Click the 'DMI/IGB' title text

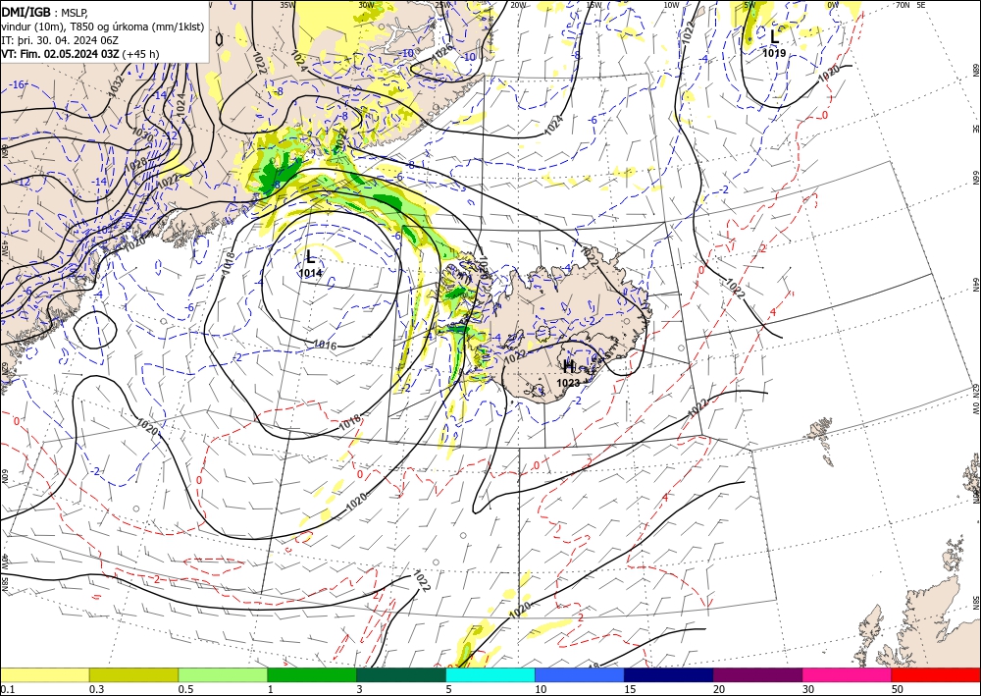pyautogui.click(x=26, y=12)
